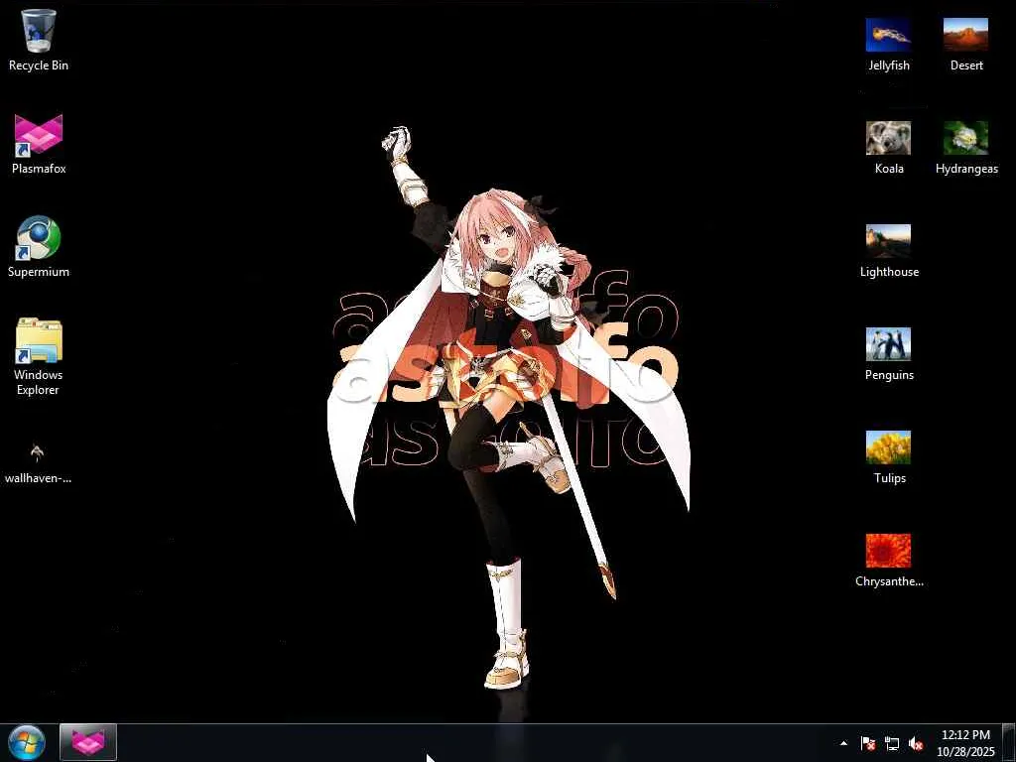1016x762 pixels.
Task: Select the Tulips picture icon
Action: (x=888, y=456)
